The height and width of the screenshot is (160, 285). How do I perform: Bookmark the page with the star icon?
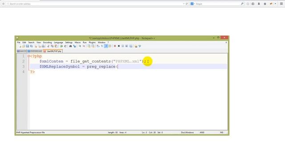tap(248, 4)
